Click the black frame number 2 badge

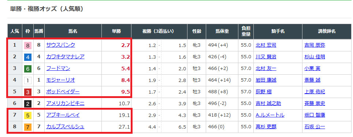click(28, 104)
